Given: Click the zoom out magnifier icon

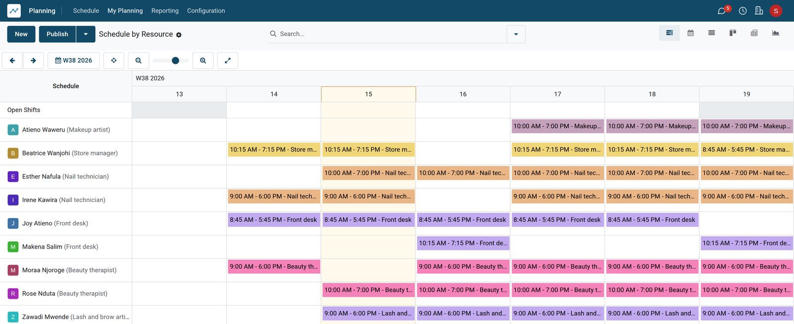Looking at the screenshot, I should [x=138, y=60].
